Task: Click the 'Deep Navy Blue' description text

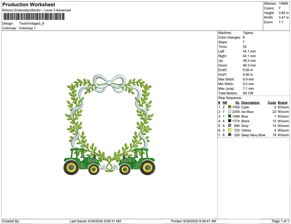Action: (x=253, y=135)
